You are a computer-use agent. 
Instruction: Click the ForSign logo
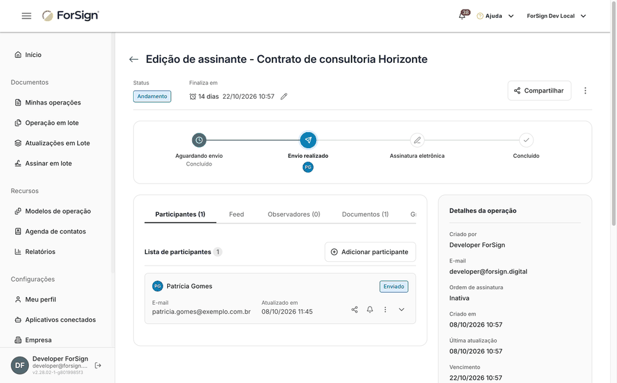[x=71, y=15]
